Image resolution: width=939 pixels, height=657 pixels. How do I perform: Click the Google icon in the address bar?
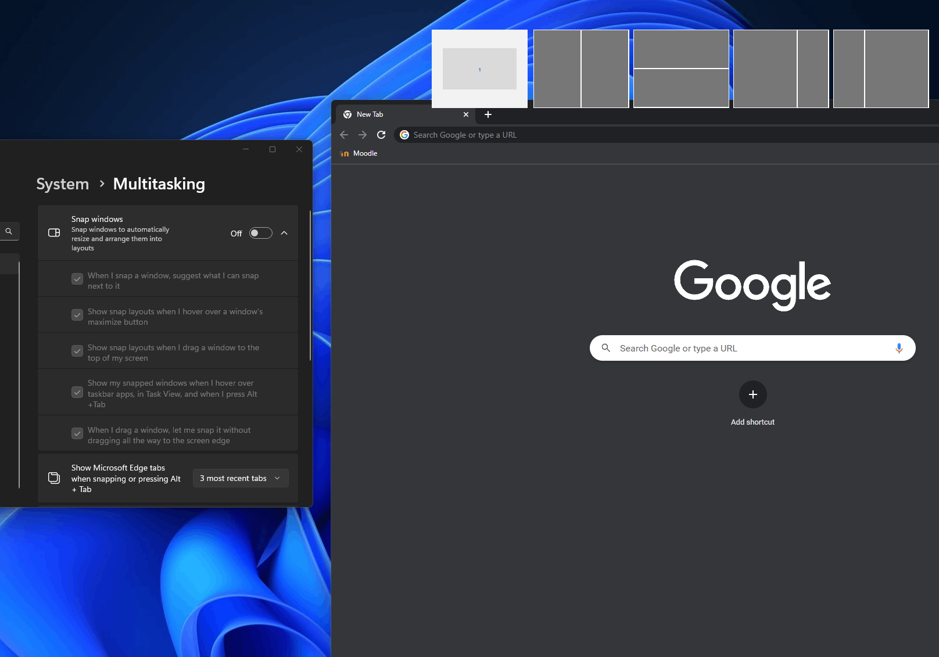tap(404, 134)
